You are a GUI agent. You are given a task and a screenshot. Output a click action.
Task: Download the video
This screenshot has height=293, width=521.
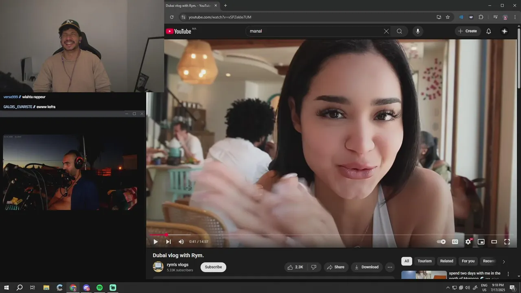pos(366,267)
